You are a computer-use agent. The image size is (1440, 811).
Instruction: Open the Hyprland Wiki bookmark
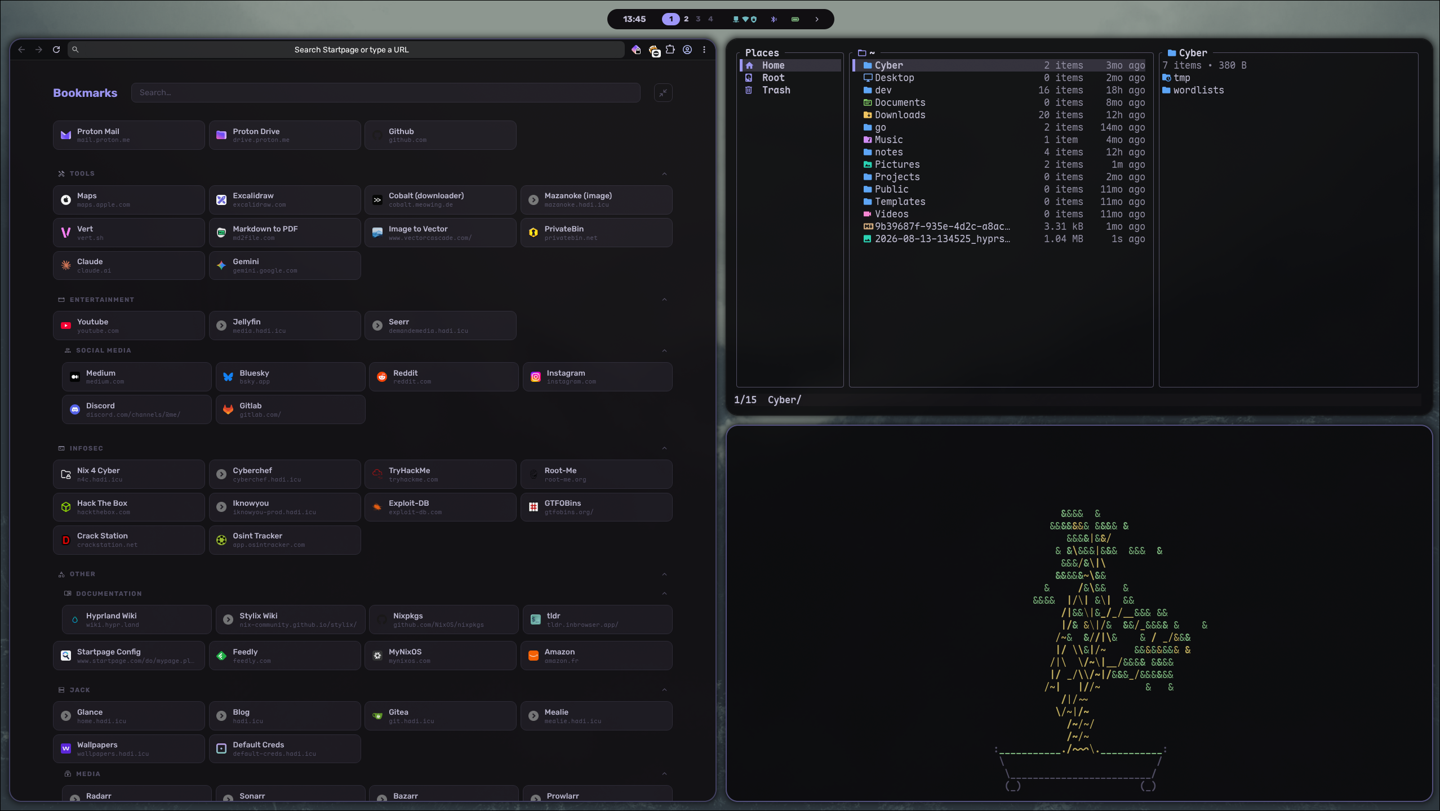click(137, 620)
